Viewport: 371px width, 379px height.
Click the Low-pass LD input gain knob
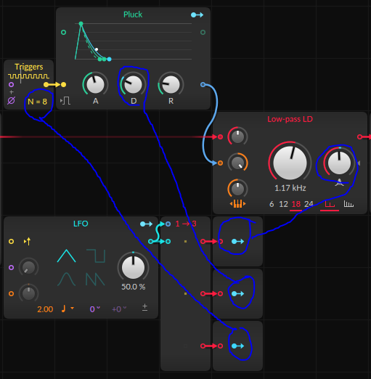pyautogui.click(x=237, y=136)
